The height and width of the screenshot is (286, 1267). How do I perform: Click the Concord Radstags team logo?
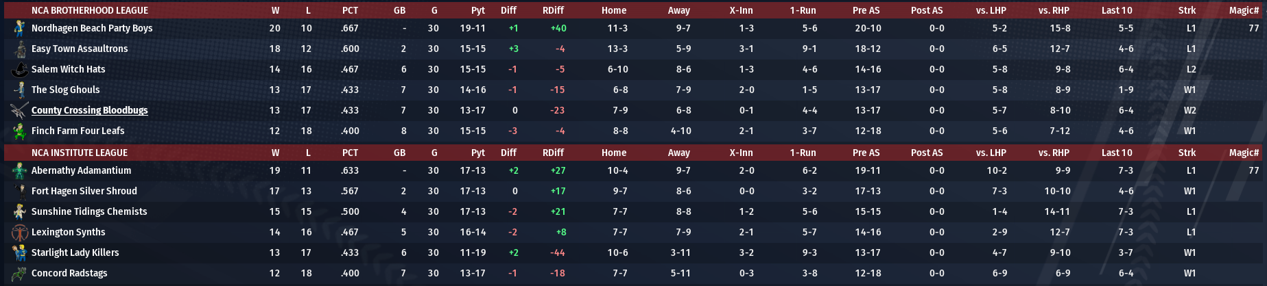[x=19, y=273]
